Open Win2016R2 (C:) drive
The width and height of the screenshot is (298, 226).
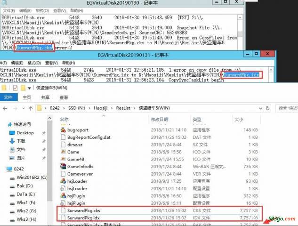(x=32, y=178)
